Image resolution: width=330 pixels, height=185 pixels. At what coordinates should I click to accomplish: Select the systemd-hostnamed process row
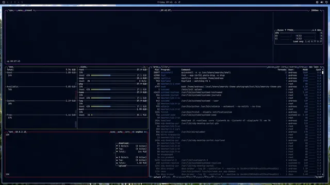237,92
